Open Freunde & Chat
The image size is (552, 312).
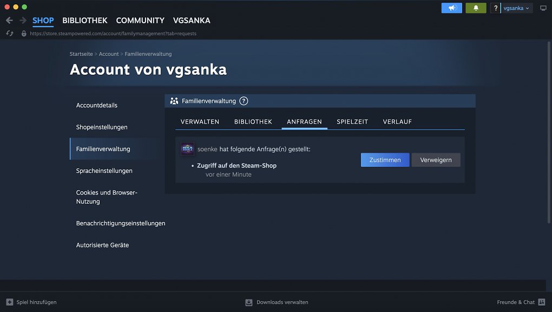tap(516, 302)
